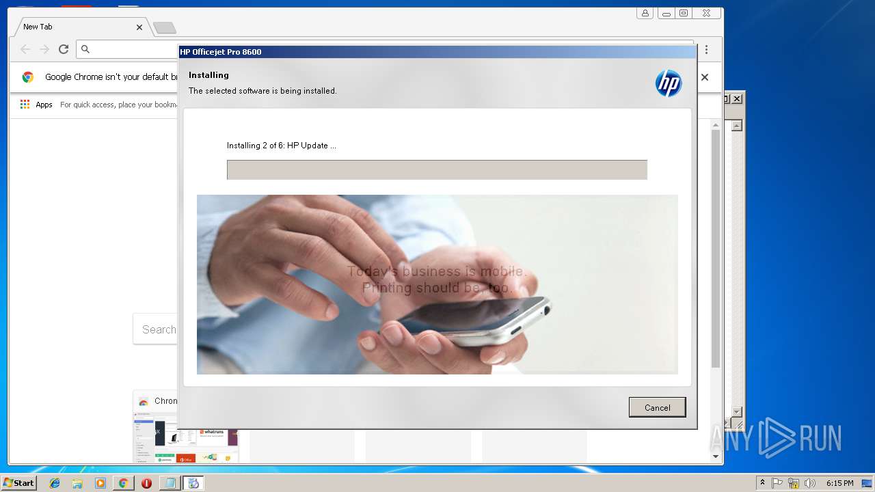Go forward in Chrome
This screenshot has height=492, width=875.
point(44,49)
